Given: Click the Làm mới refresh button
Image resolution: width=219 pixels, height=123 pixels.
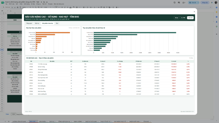Looking at the screenshot, I should click(x=190, y=18).
